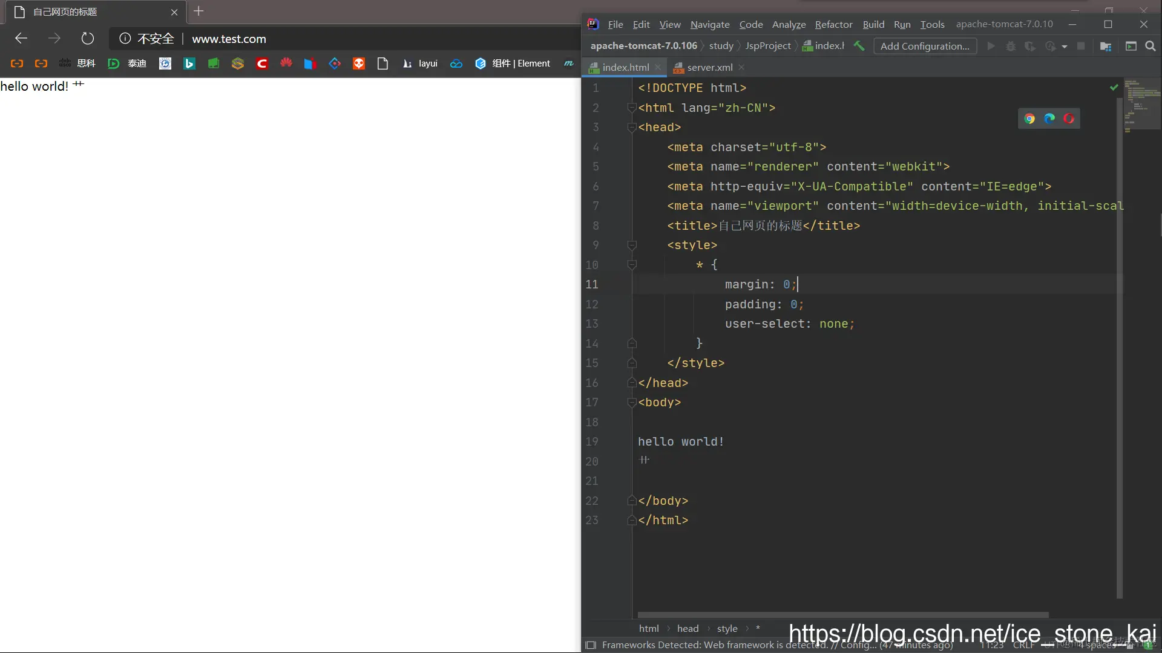Open the Refactor menu

point(833,24)
